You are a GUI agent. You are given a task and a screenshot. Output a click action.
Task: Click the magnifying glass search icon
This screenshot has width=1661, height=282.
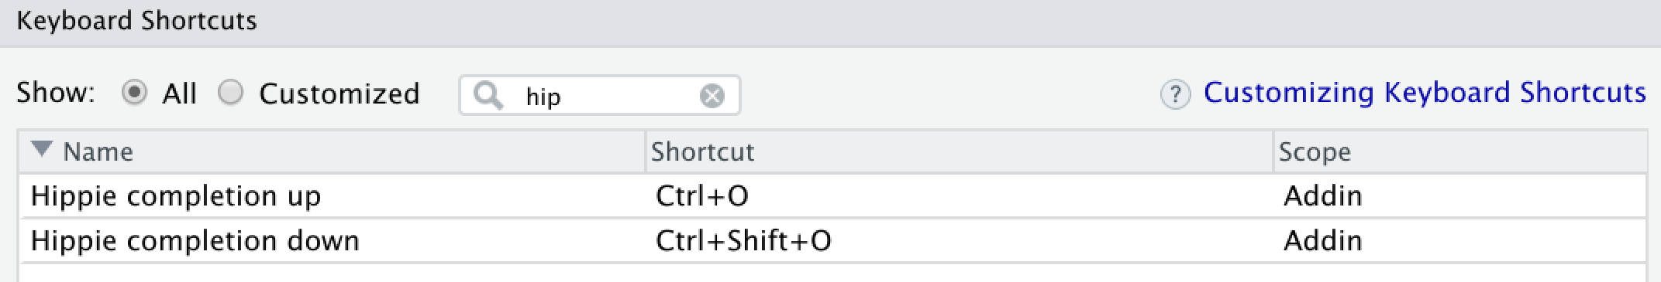(x=488, y=96)
